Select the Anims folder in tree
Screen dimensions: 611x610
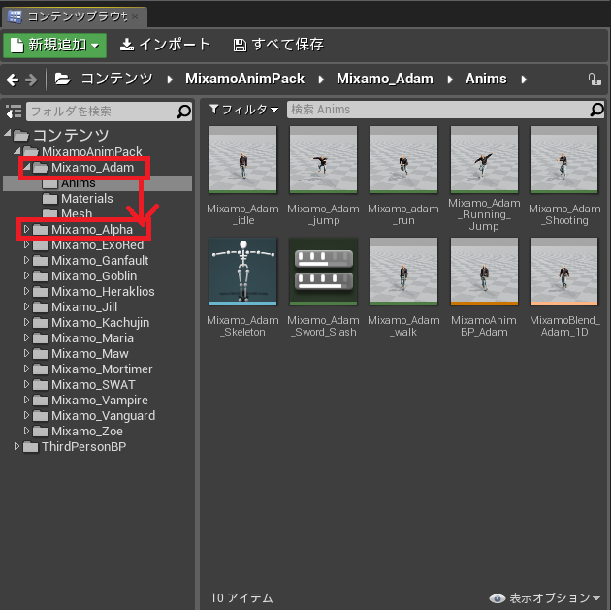(97, 183)
